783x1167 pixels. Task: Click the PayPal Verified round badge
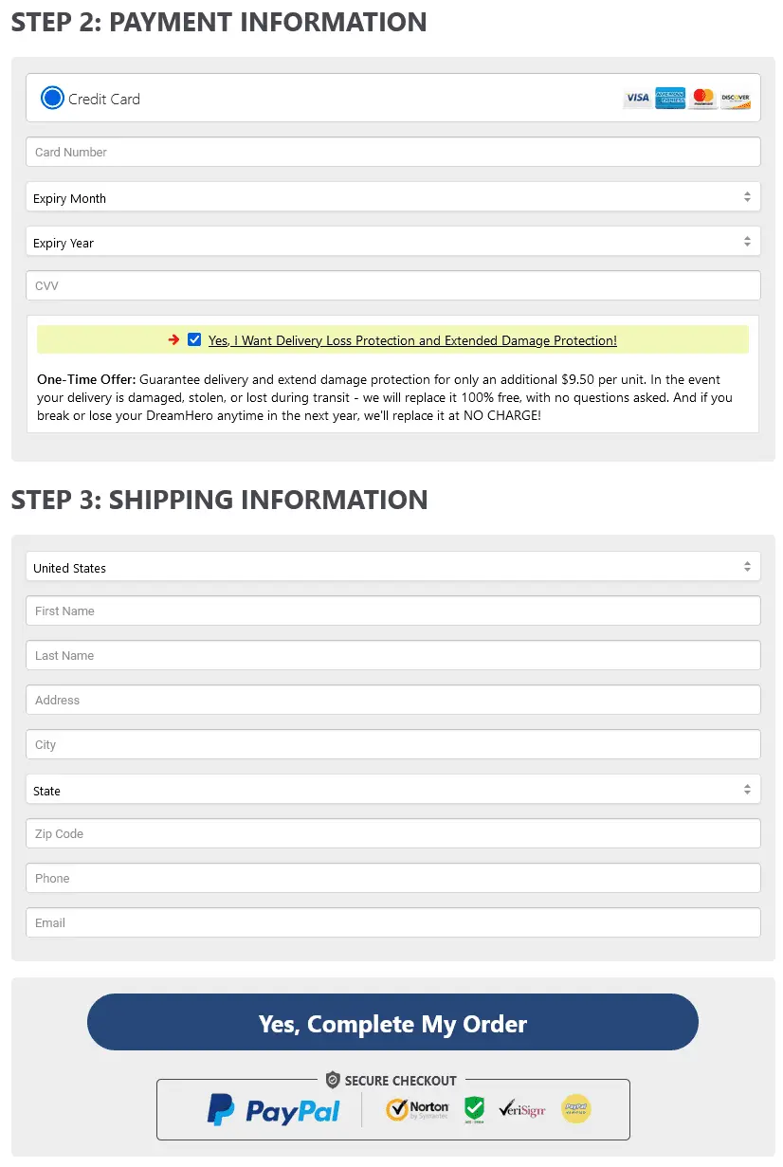[x=575, y=1109]
